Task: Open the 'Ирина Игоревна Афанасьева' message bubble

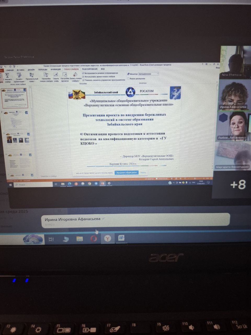Action: point(135,221)
